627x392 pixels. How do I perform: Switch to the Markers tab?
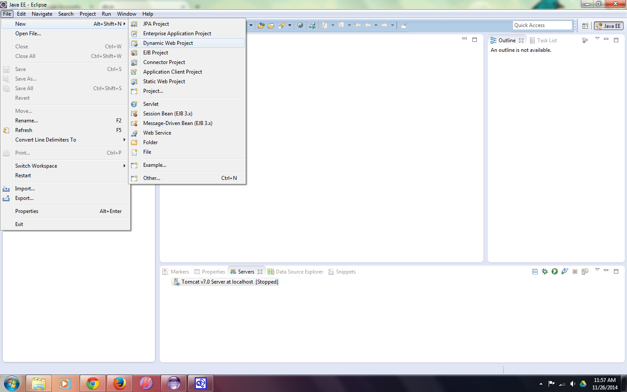(176, 272)
